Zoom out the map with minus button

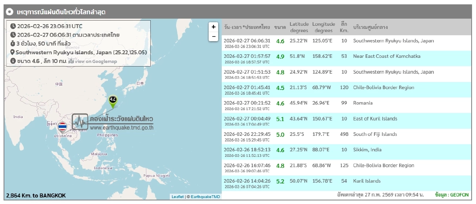pyautogui.click(x=213, y=36)
